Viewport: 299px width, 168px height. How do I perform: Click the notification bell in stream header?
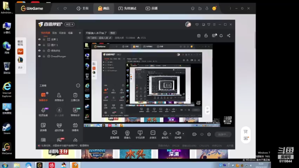(x=221, y=35)
